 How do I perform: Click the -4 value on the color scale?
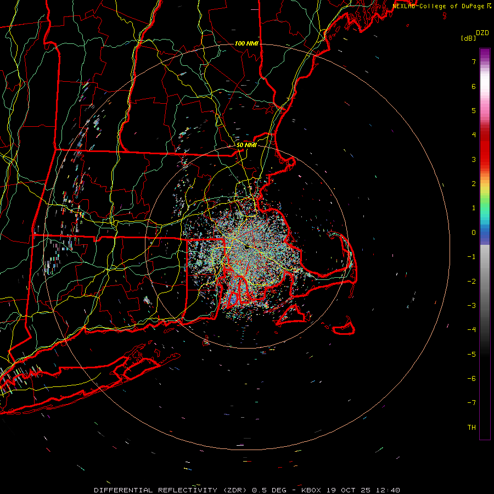[471, 330]
